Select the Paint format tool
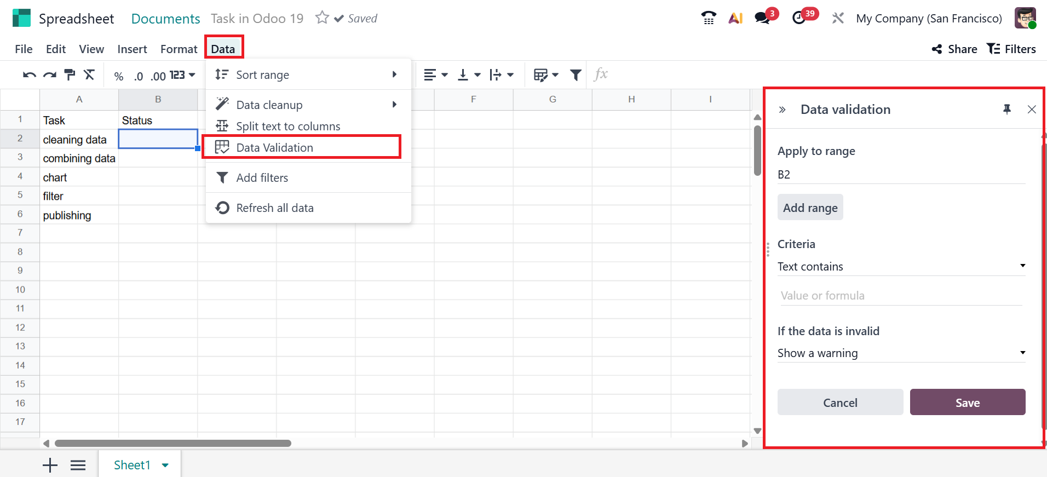Viewport: 1047px width, 477px height. coord(70,75)
